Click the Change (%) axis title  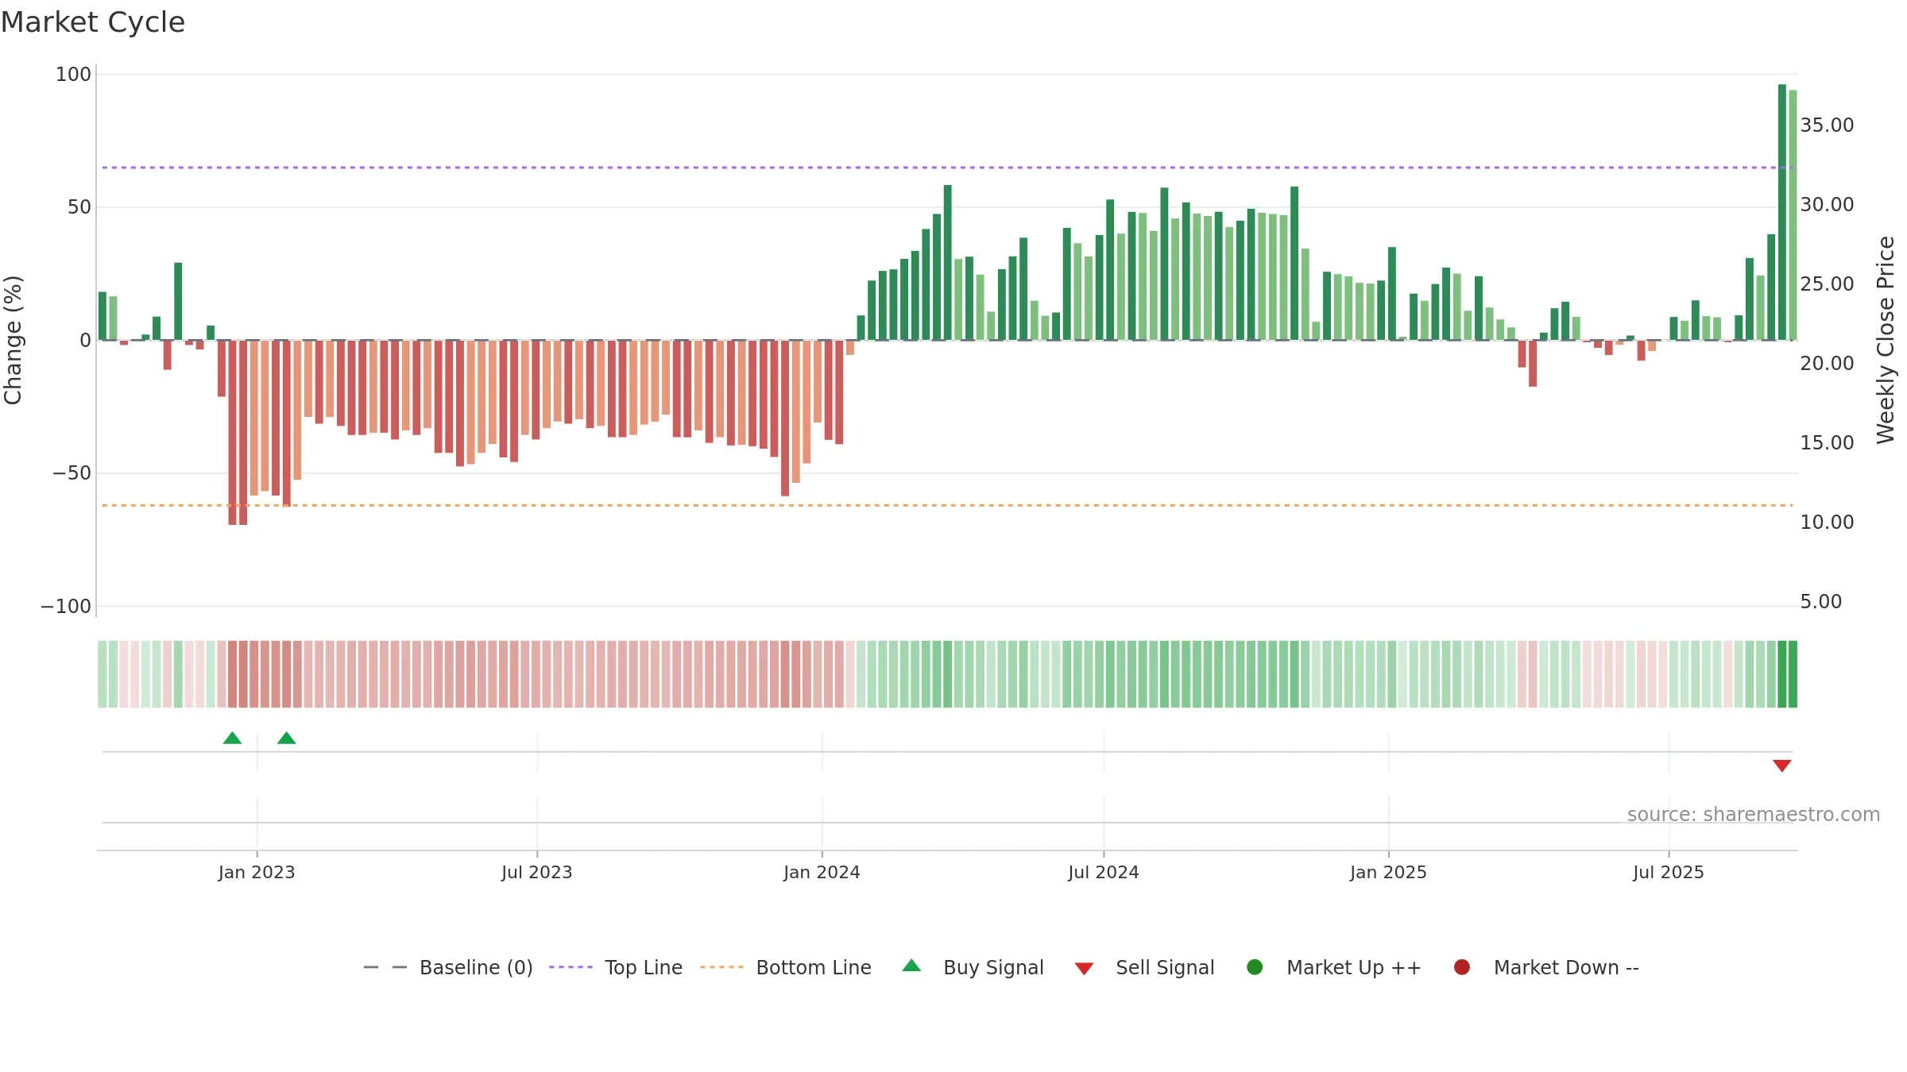point(13,340)
